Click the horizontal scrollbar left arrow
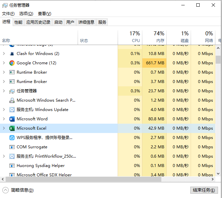 point(3,179)
